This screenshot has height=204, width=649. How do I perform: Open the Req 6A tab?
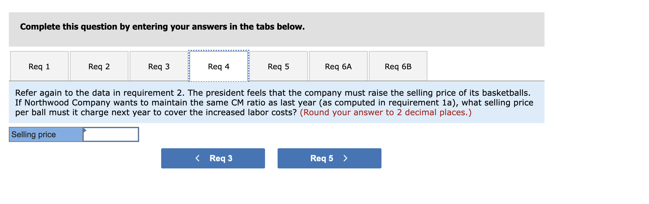[338, 66]
